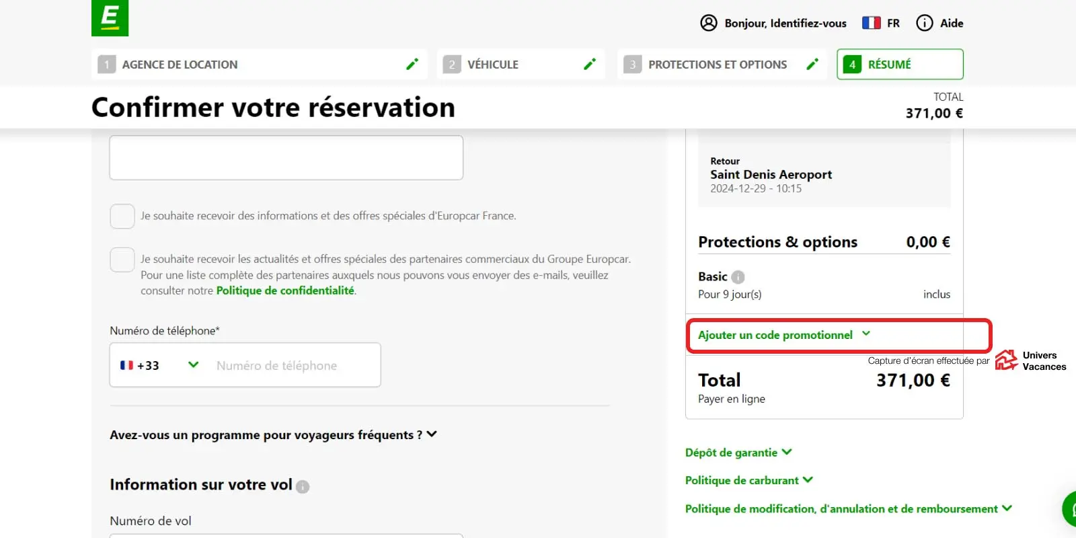
Task: Expand Dépôt de garantie details
Action: click(x=738, y=453)
